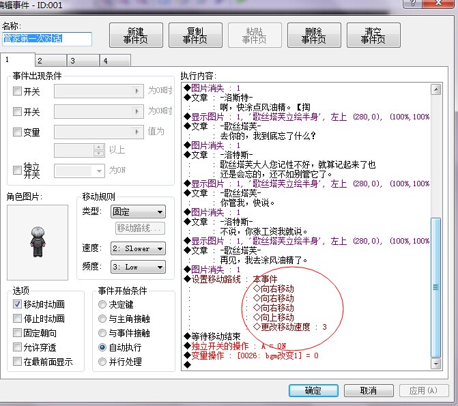Click the butler character sprite image
The width and height of the screenshot is (458, 406).
38,242
